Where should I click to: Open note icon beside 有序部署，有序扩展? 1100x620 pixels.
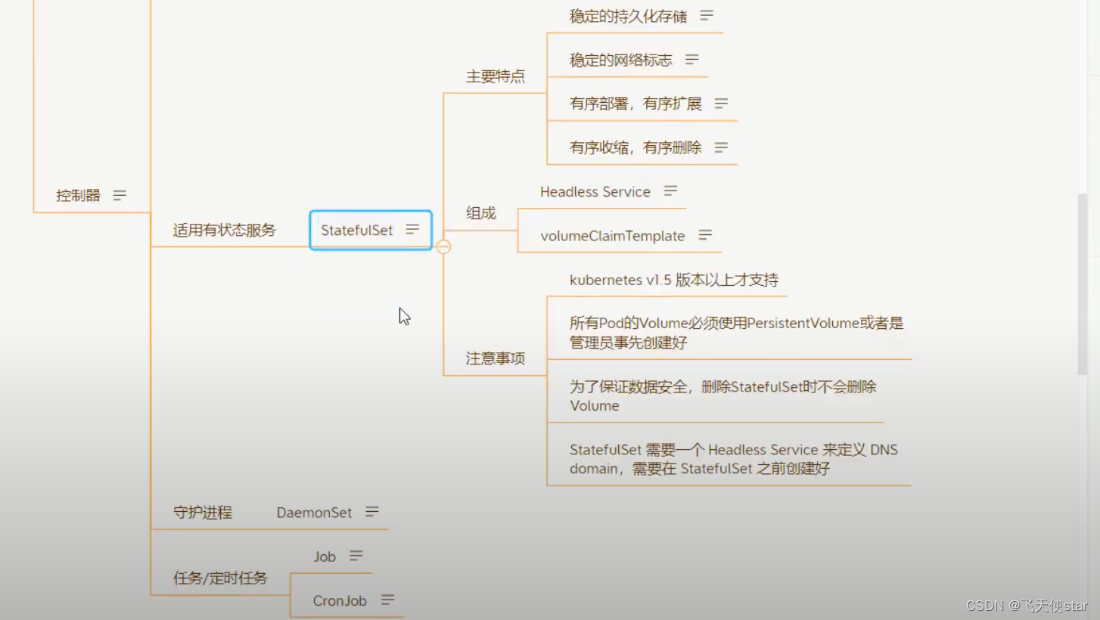[x=721, y=103]
